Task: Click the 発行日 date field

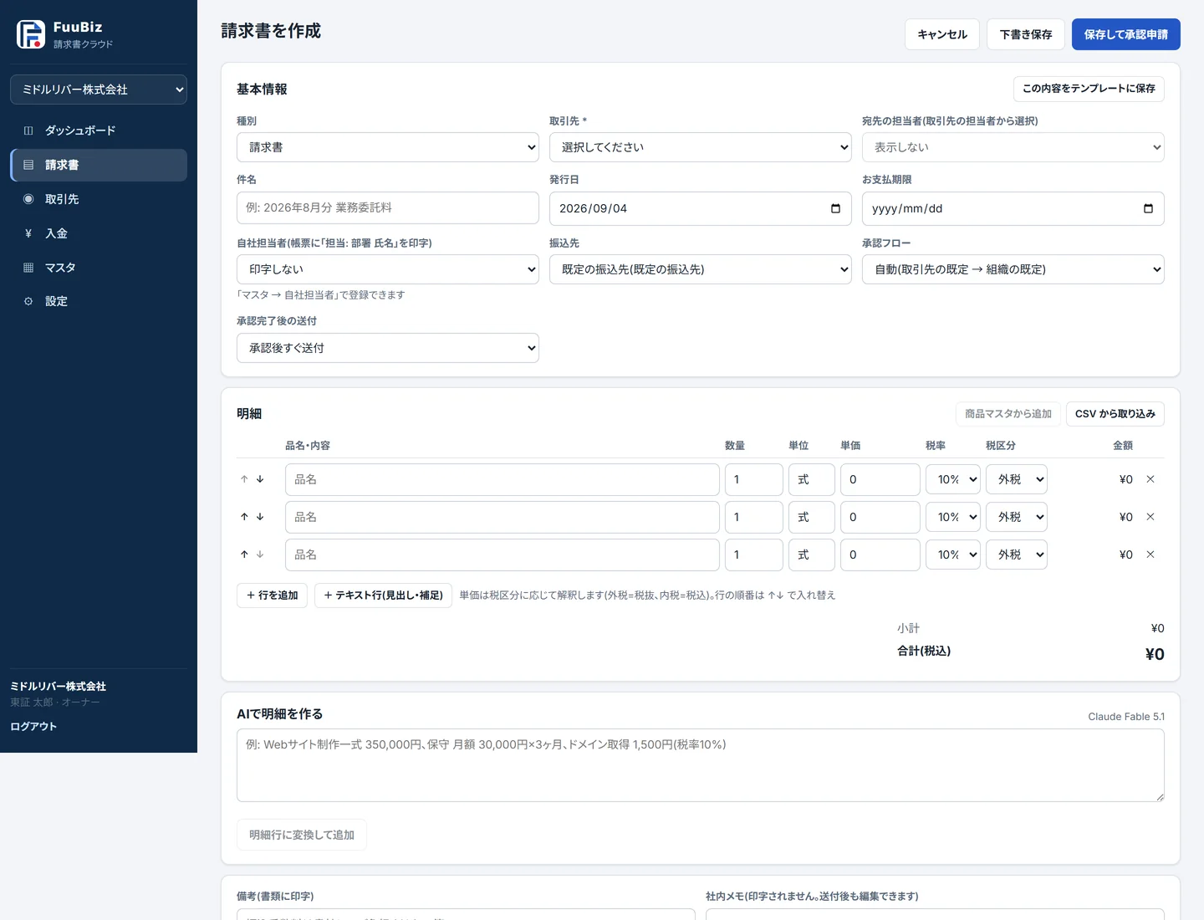Action: [x=701, y=208]
